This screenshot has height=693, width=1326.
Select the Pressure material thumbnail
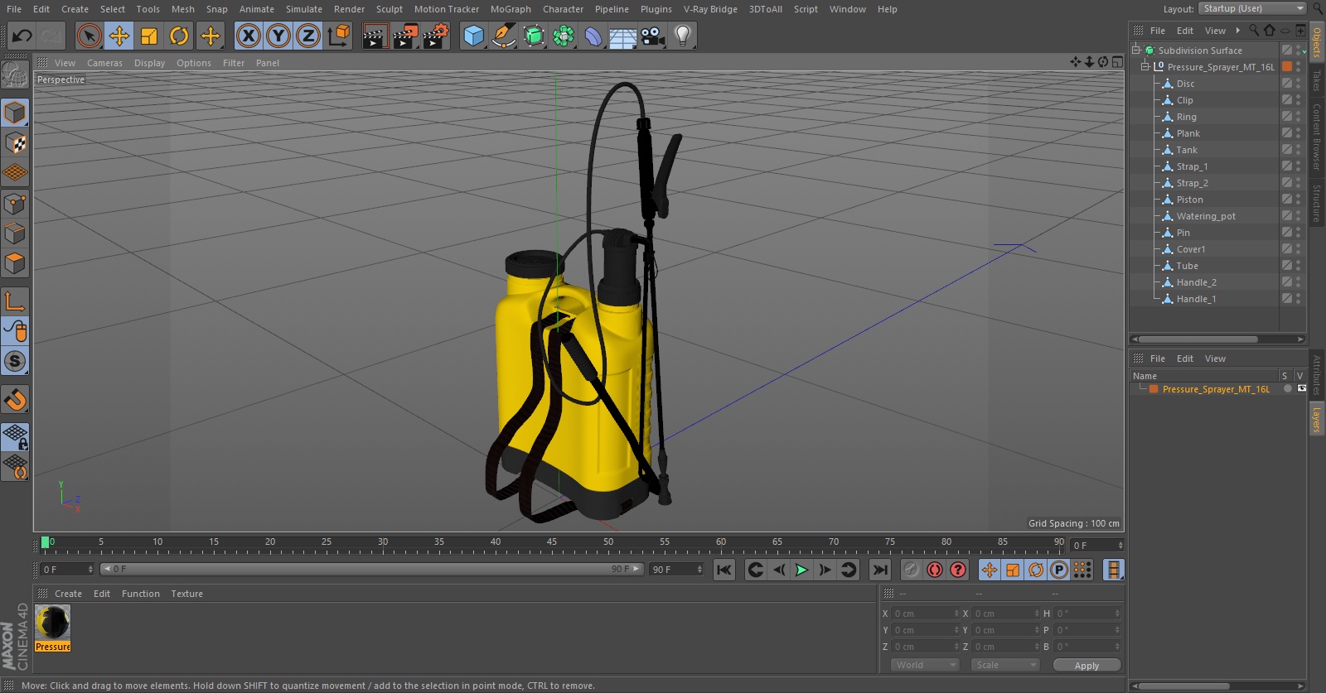click(x=52, y=623)
